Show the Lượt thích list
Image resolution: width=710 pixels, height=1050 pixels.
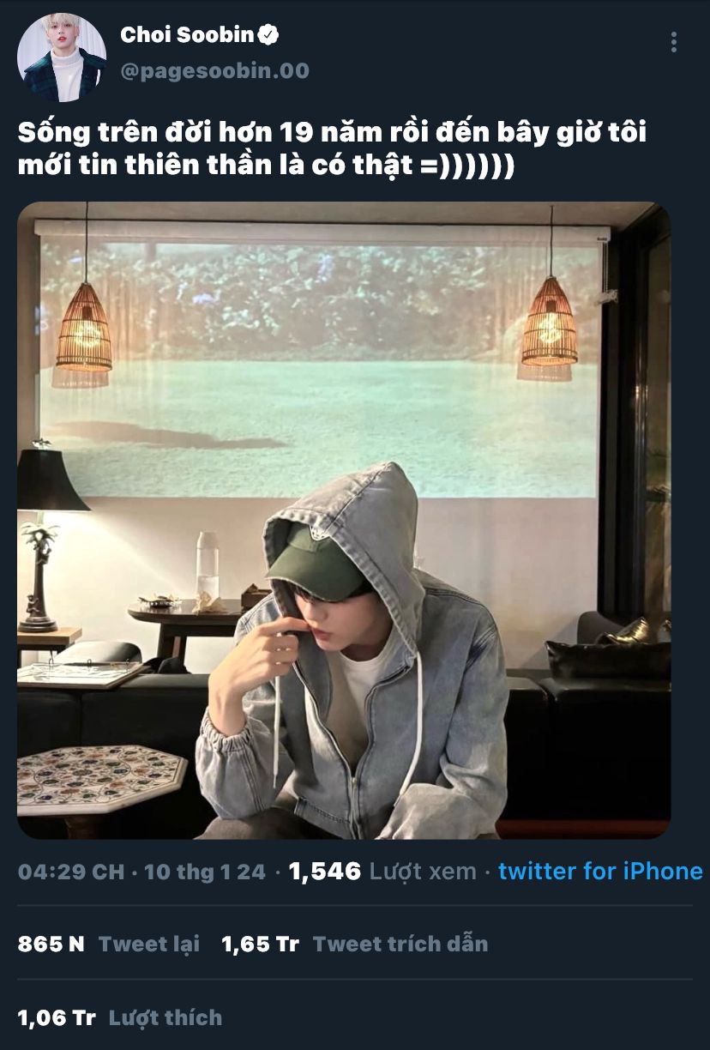point(165,1018)
